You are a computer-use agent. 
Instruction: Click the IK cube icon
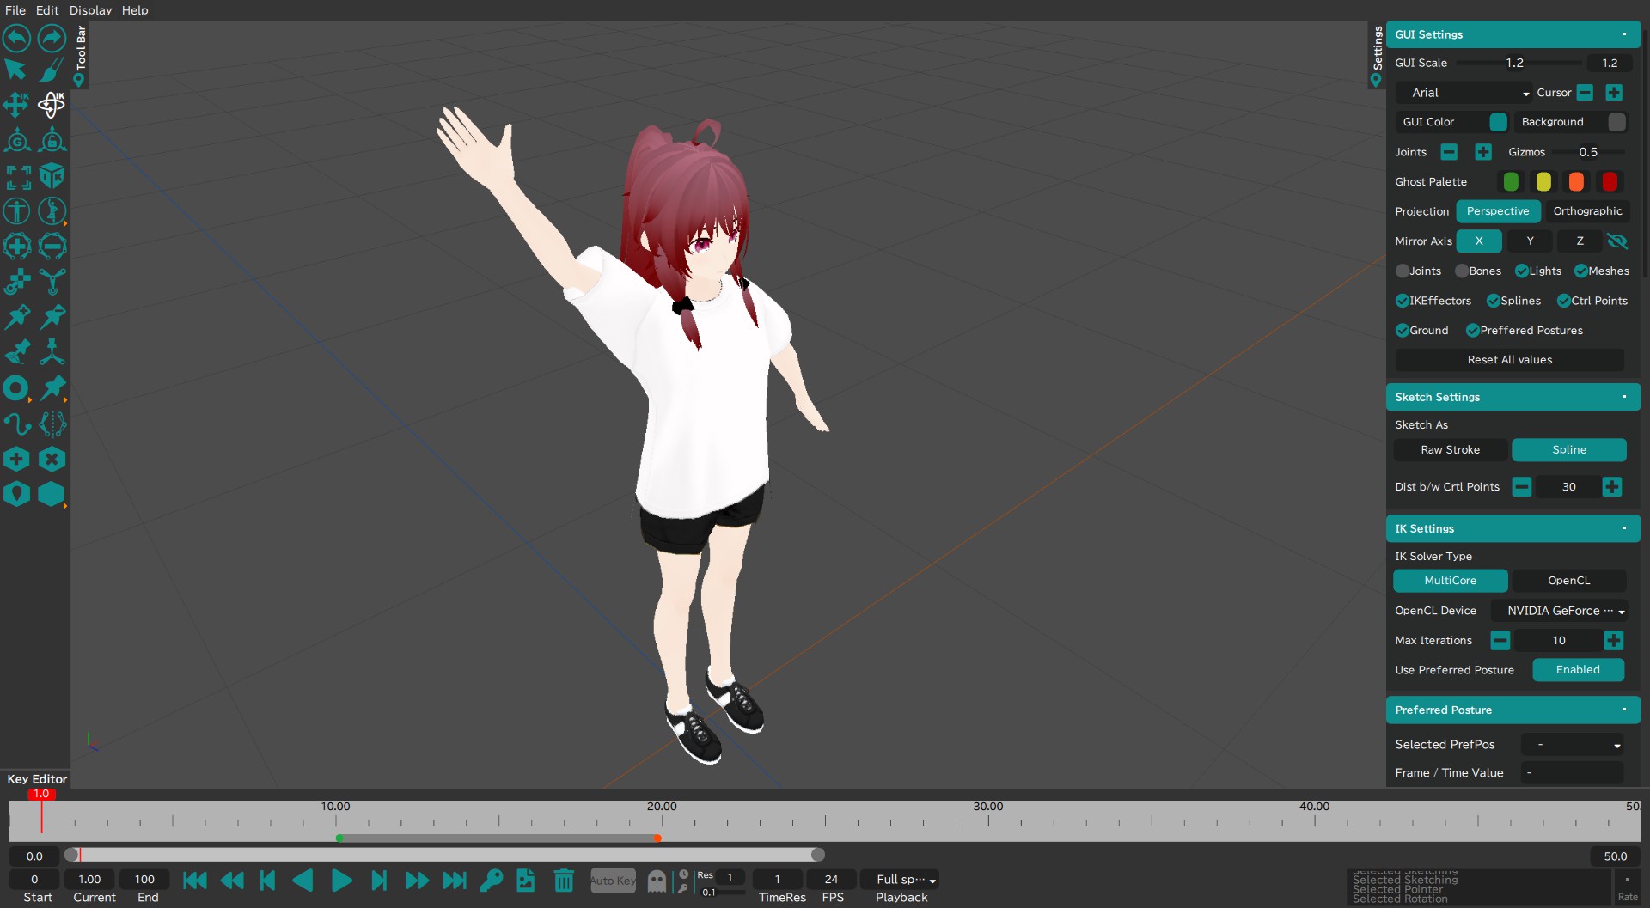pyautogui.click(x=52, y=176)
